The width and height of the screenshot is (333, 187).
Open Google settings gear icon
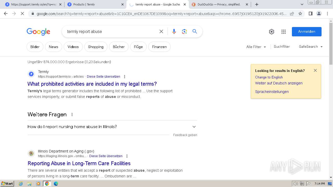[x=272, y=32]
